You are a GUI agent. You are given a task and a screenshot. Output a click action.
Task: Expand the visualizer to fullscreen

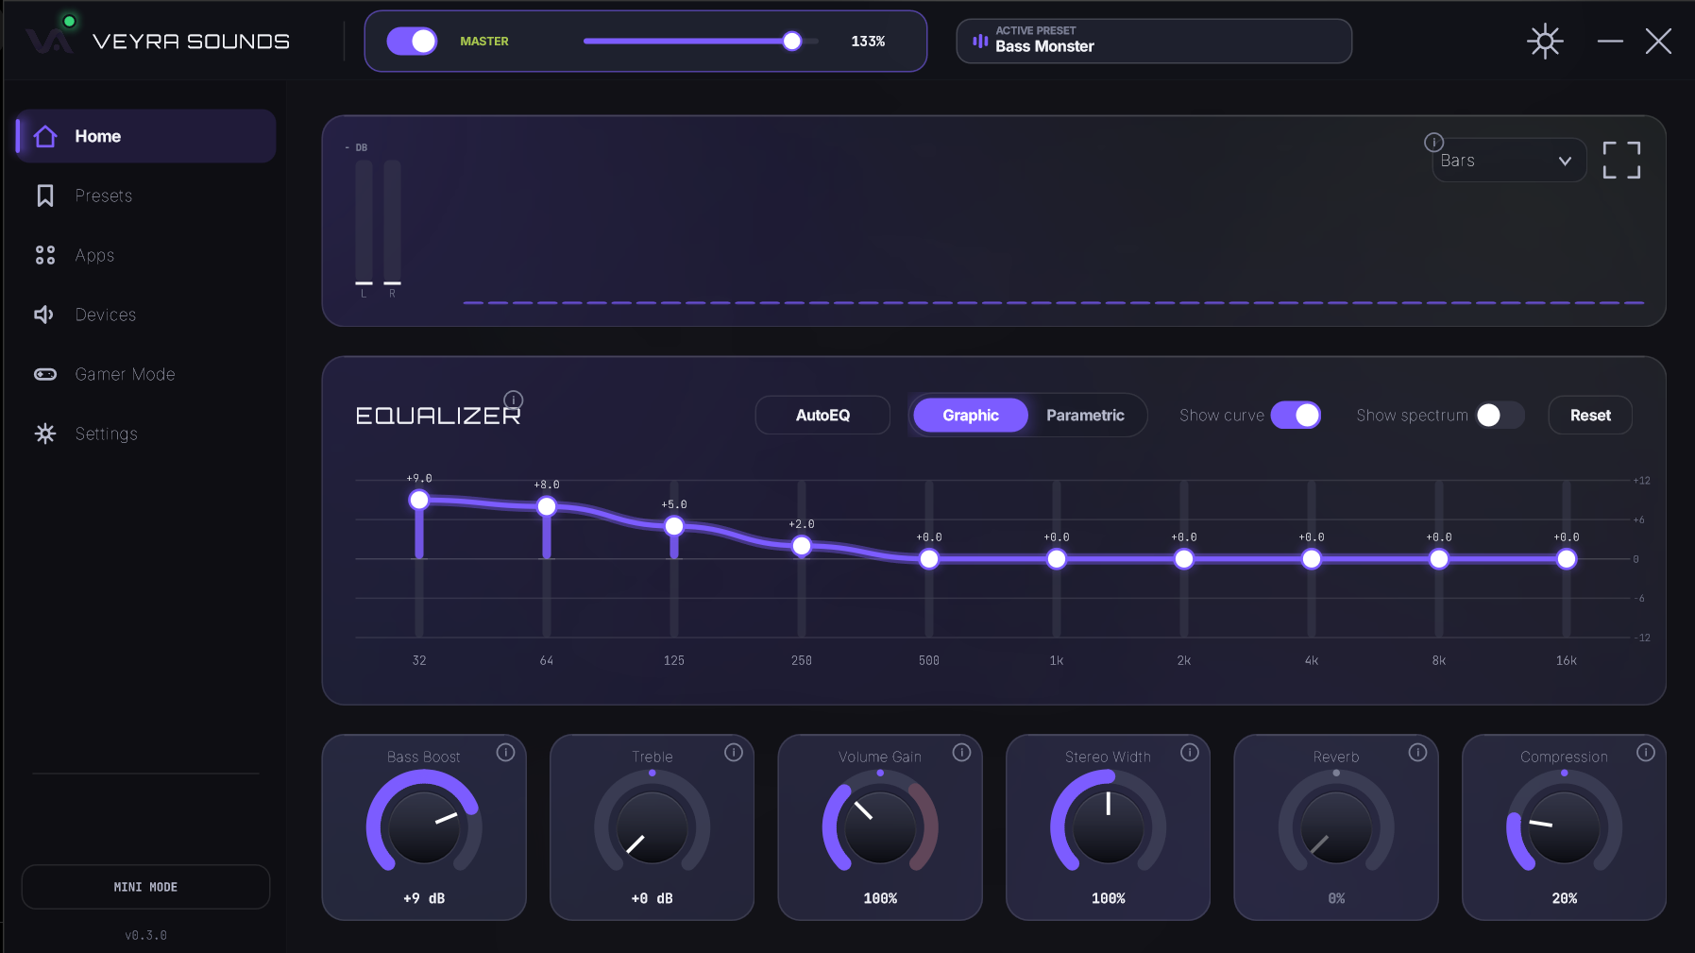point(1621,161)
